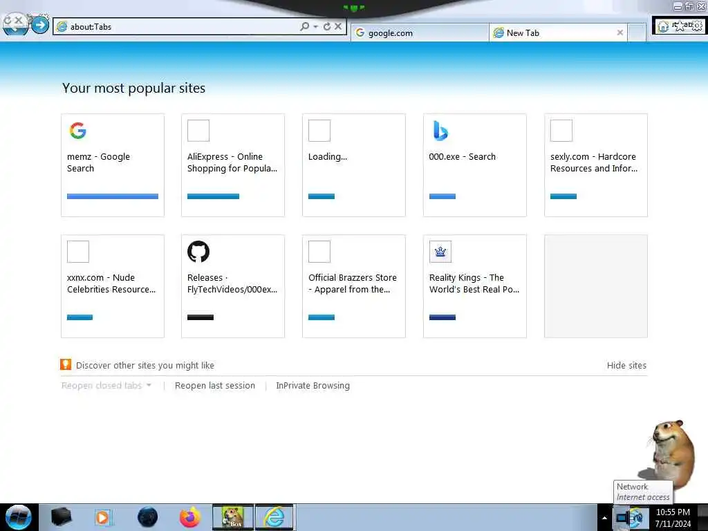This screenshot has width=708, height=531.
Task: Click the Forward navigation arrow button
Action: pyautogui.click(x=40, y=25)
